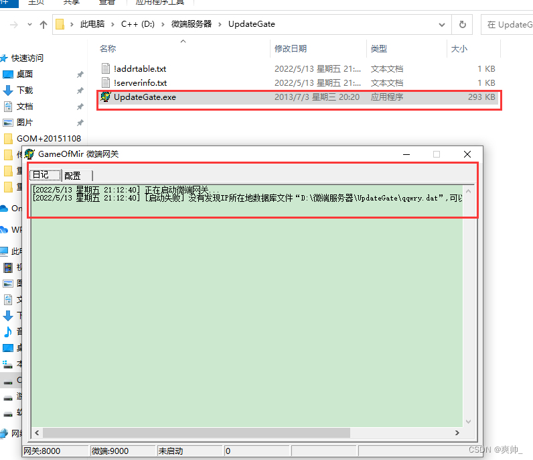Click the GameOfMir window title icon
Screen dimensions: 533x460
click(29, 154)
